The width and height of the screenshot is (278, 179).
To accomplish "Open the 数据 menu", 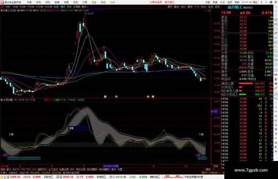I will click(x=57, y=2).
